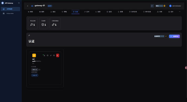Open the 全部类型 type filter dropdown
The image size is (187, 102).
coord(160,36)
